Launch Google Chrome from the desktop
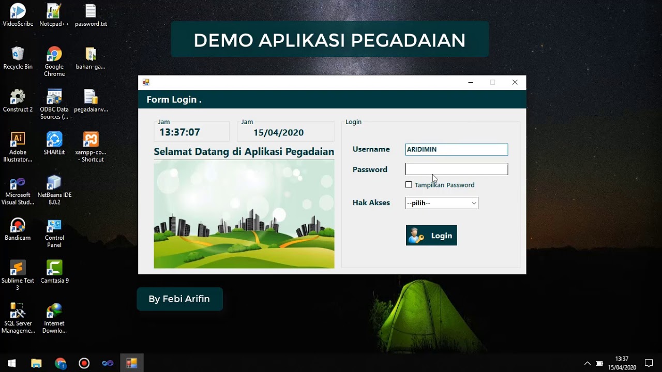The image size is (662, 372). click(x=54, y=61)
